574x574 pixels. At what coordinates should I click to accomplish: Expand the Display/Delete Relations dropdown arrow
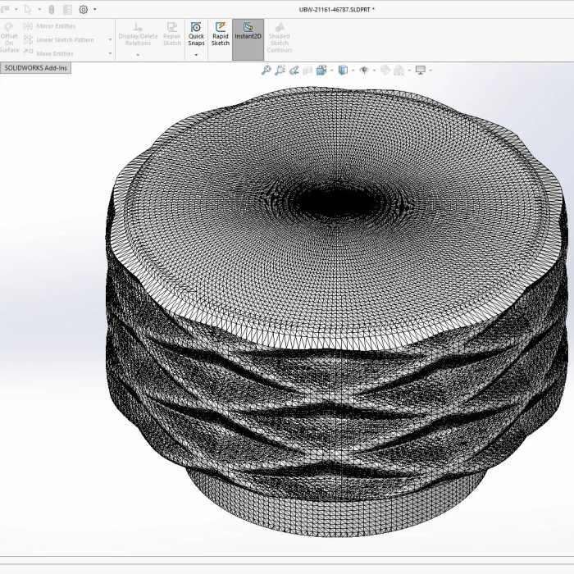(138, 55)
